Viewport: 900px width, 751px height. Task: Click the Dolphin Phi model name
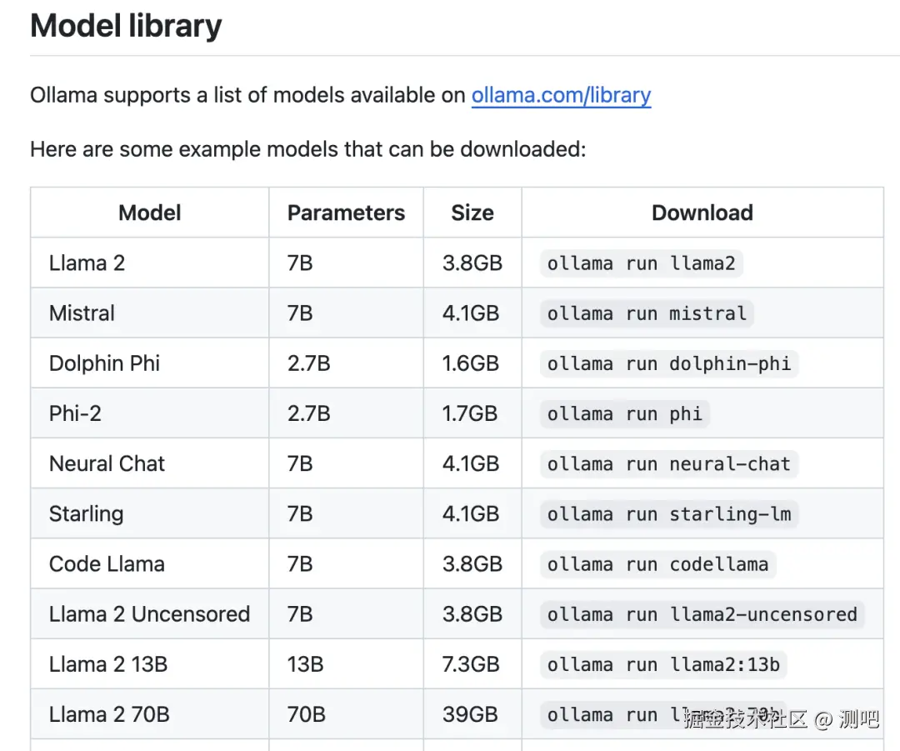tap(104, 364)
